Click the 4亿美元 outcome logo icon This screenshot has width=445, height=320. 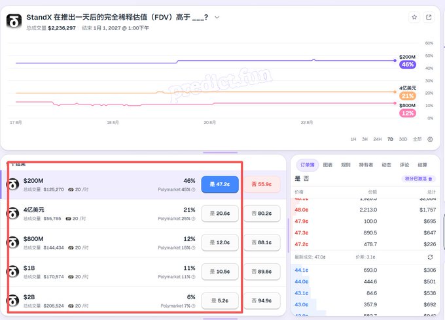[13, 214]
